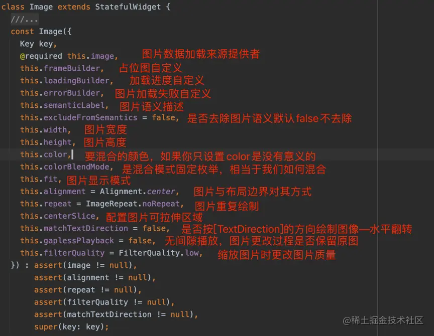434x336 pixels.
Task: Click 'this.loadingBuilder,' parameter
Action: tap(67, 81)
